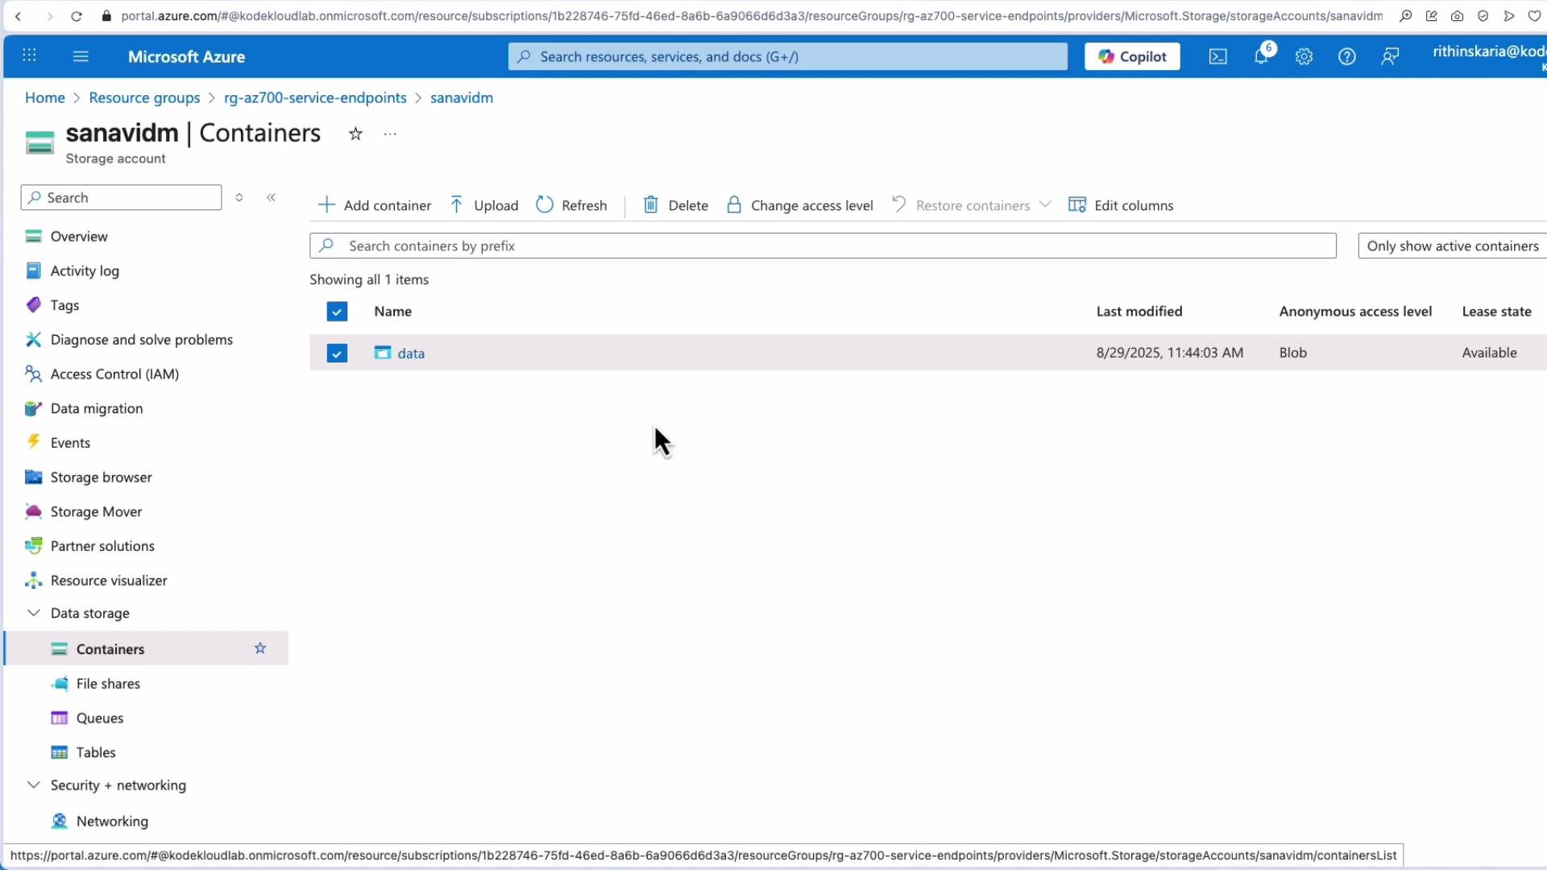Open Queues in sidebar
Viewport: 1547px width, 870px height.
point(100,719)
